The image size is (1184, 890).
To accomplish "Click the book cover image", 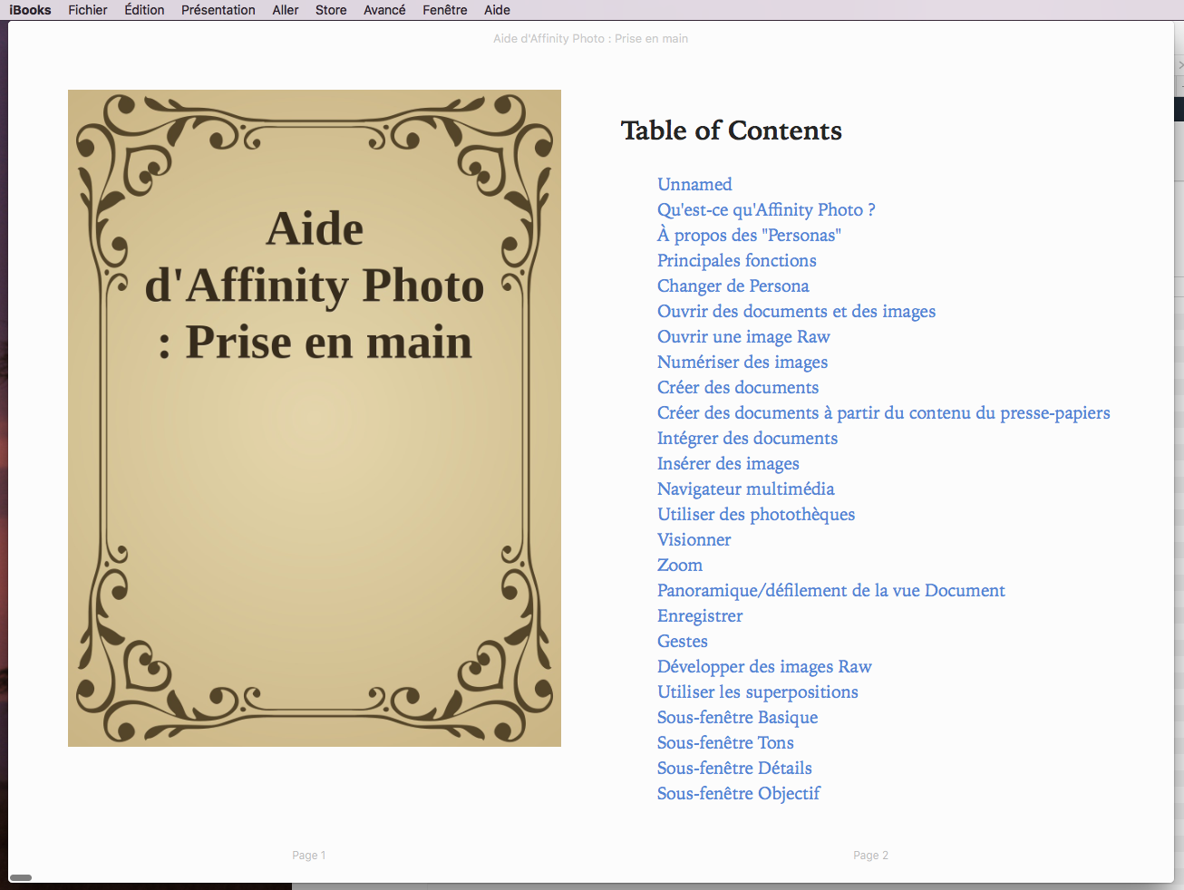I will [x=315, y=418].
